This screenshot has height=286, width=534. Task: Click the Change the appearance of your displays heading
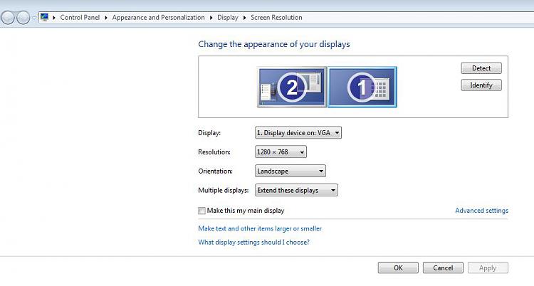pos(274,44)
